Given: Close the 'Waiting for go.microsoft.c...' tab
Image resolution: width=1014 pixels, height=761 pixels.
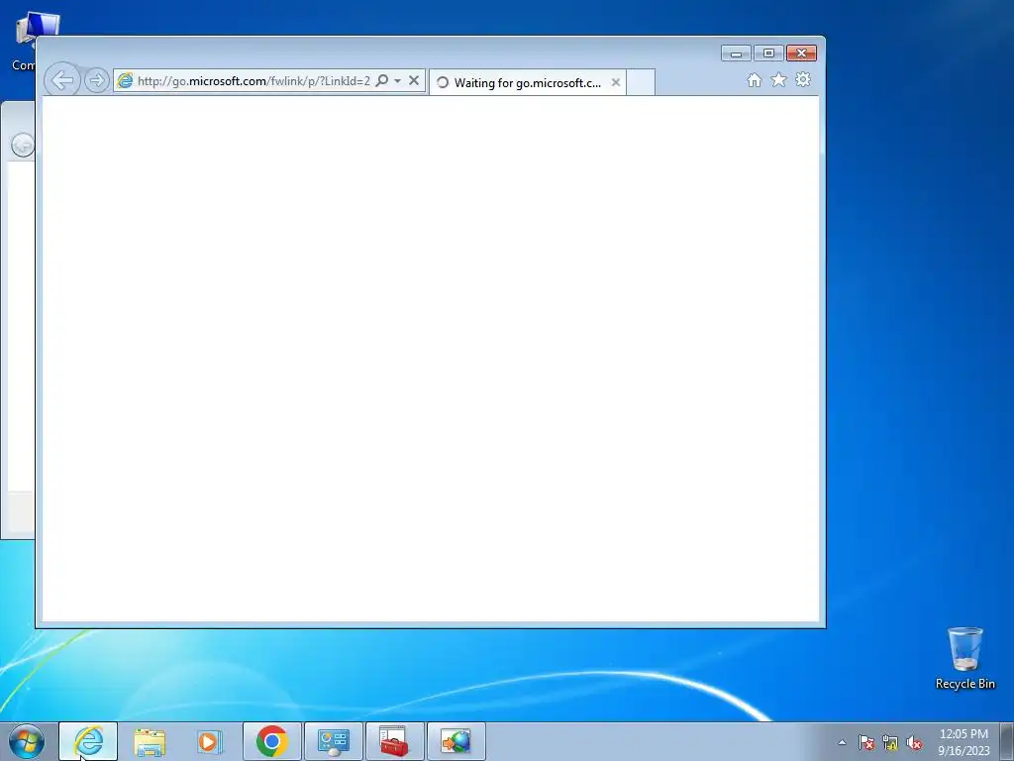Looking at the screenshot, I should coord(616,83).
